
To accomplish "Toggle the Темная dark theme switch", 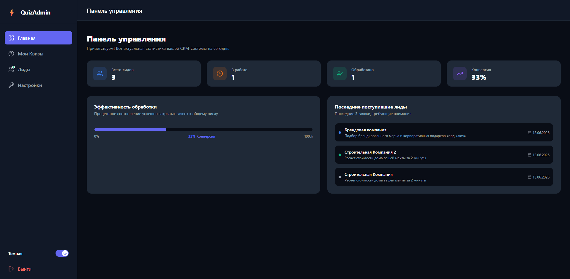I will pos(62,253).
